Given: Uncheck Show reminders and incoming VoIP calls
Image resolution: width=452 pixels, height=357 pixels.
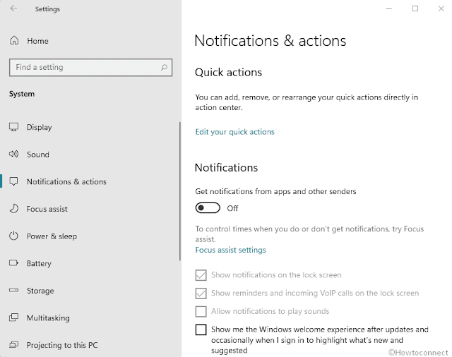Looking at the screenshot, I should coord(201,293).
